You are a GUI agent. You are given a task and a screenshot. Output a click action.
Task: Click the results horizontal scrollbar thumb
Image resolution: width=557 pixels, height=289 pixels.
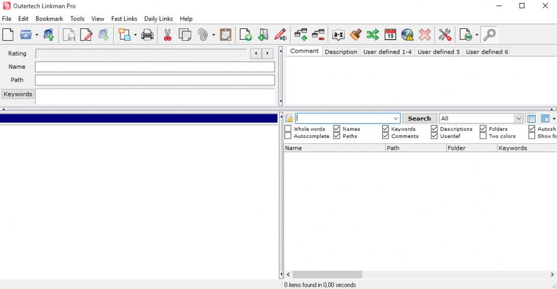click(x=327, y=274)
